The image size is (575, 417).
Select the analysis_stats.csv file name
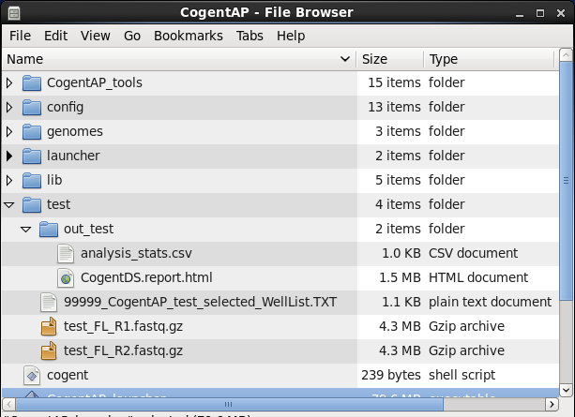(136, 254)
